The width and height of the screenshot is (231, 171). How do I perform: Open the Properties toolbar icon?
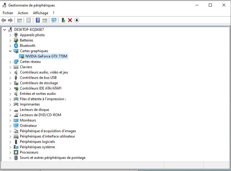[28, 20]
